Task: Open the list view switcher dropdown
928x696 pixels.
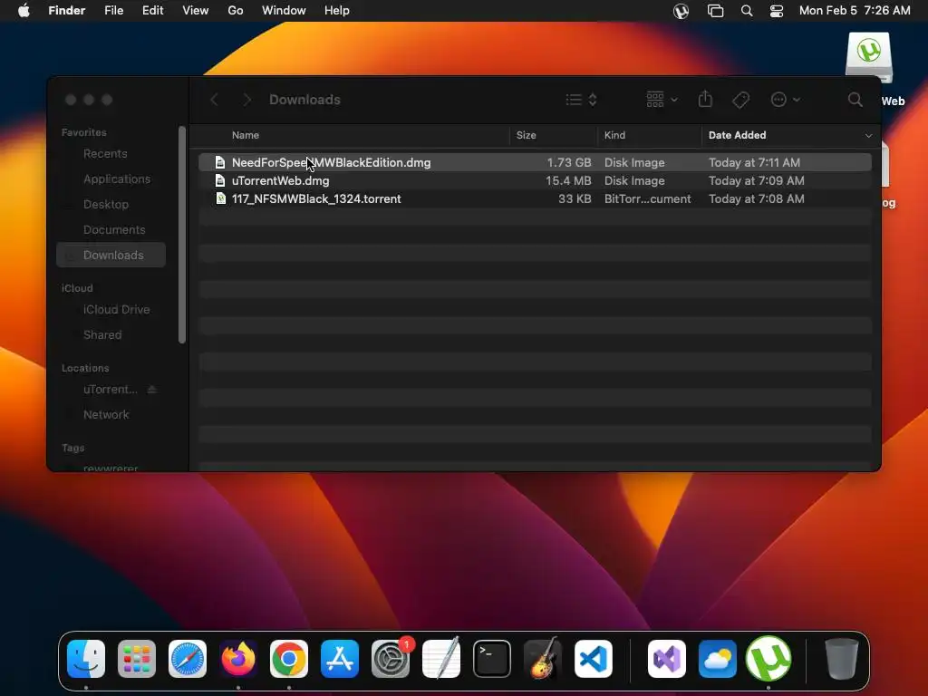Action: click(581, 100)
